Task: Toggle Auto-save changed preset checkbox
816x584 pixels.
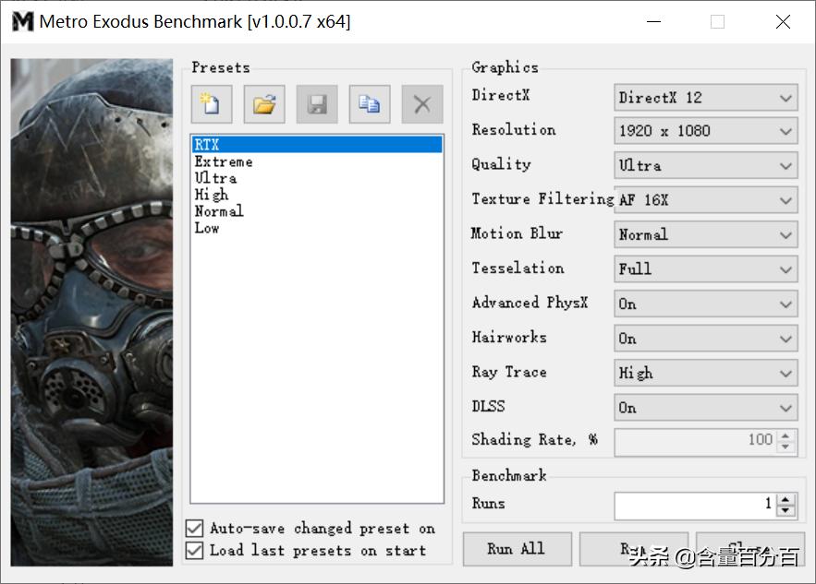Action: [x=194, y=529]
